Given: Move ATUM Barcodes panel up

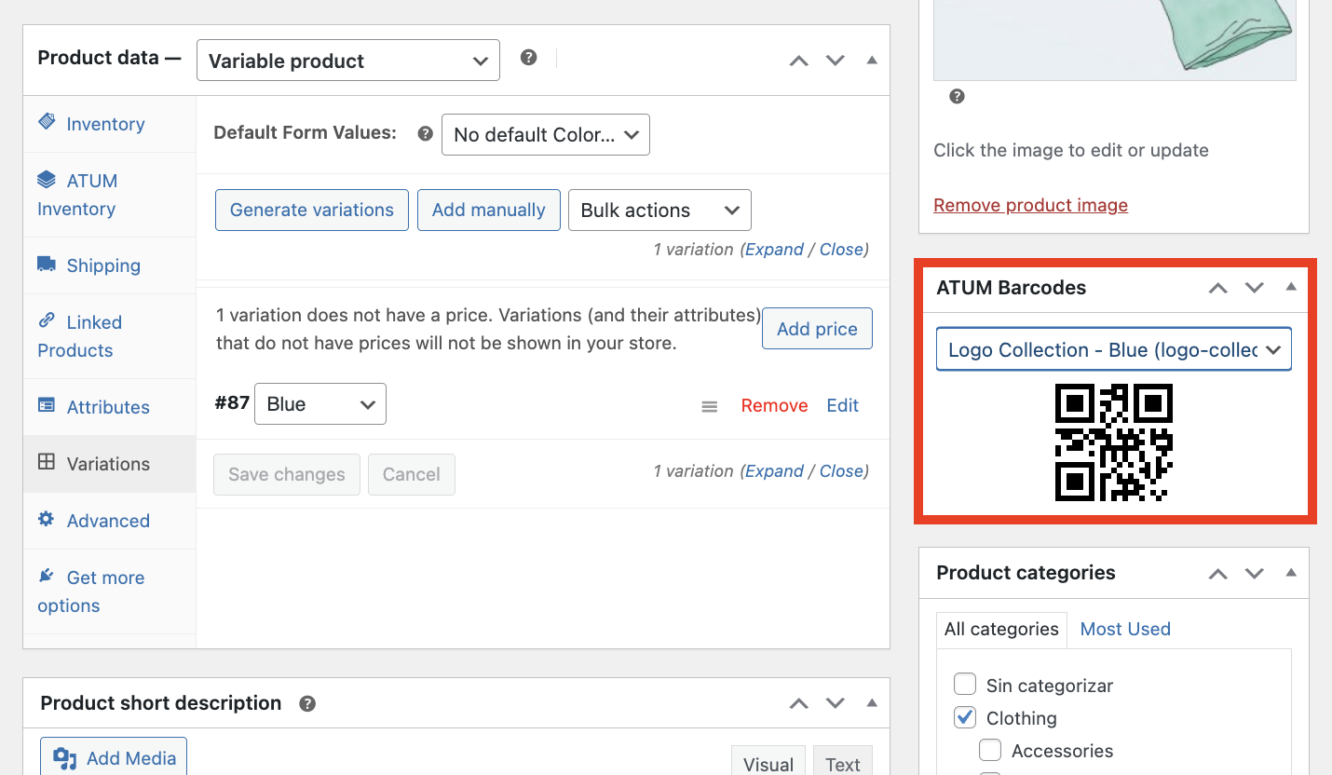Looking at the screenshot, I should (x=1217, y=288).
